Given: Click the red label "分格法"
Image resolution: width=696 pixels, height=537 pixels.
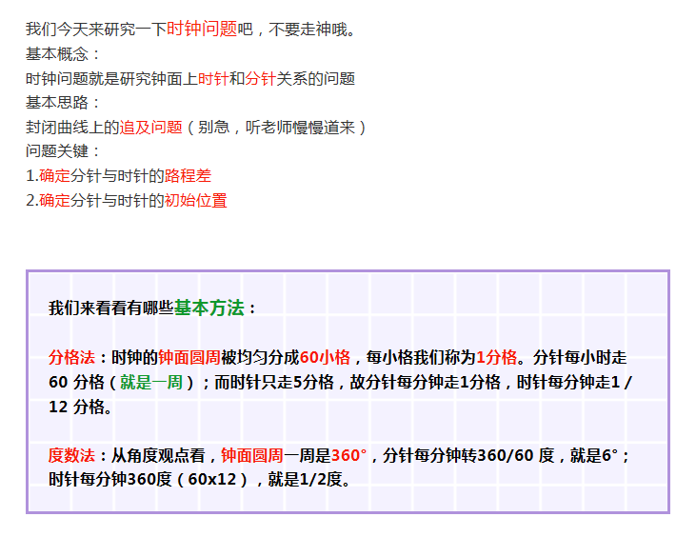Looking at the screenshot, I should coord(72,357).
